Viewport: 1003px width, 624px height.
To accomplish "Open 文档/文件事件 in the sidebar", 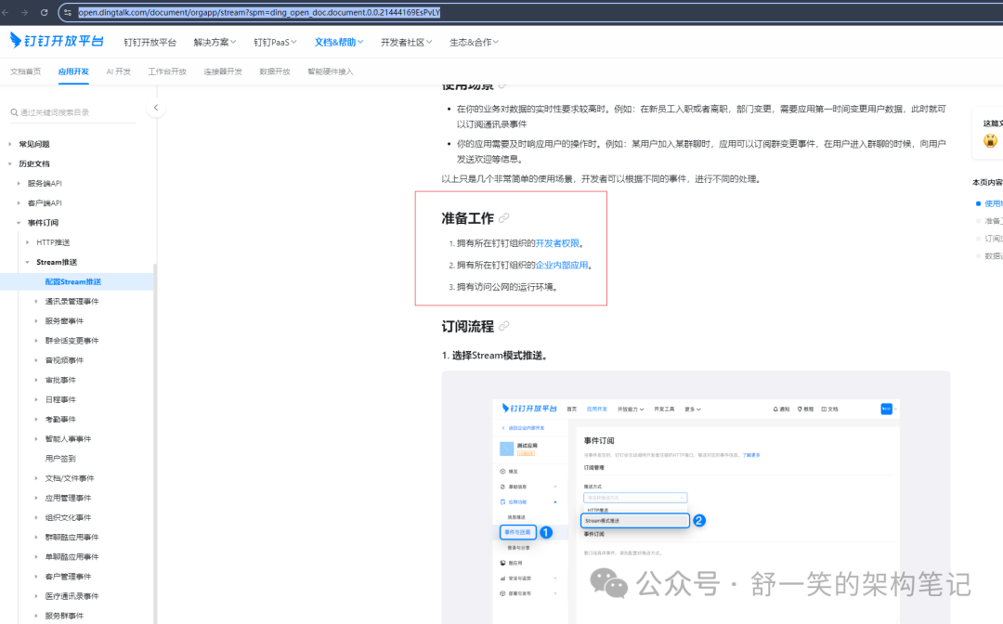I will (69, 478).
